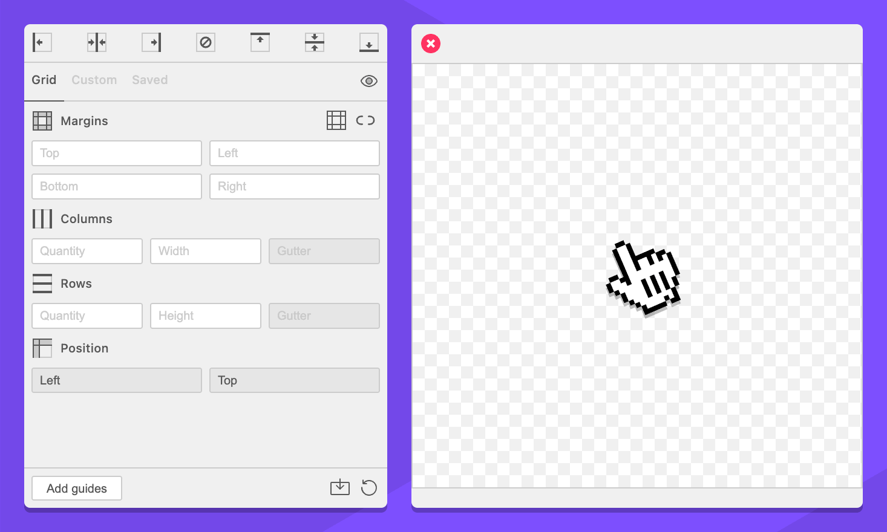Add guide to right edge
Image resolution: width=887 pixels, height=532 pixels.
tap(151, 42)
